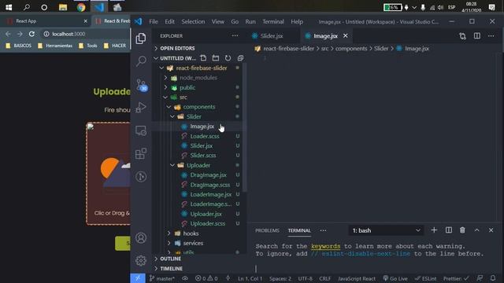Refresh the Explorer file tree
This screenshot has width=504, height=283.
point(228,58)
